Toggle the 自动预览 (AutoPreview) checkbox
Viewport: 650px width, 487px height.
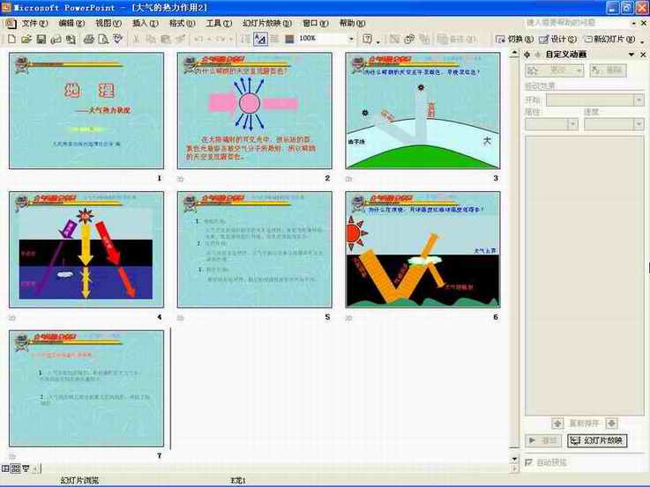(x=528, y=462)
